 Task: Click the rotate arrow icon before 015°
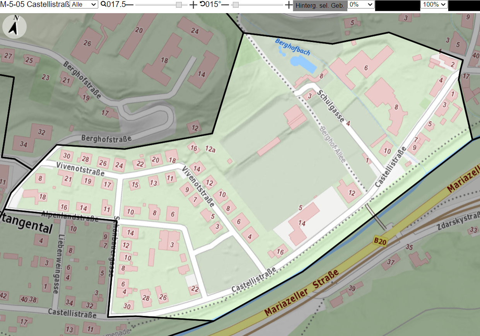(202, 4)
